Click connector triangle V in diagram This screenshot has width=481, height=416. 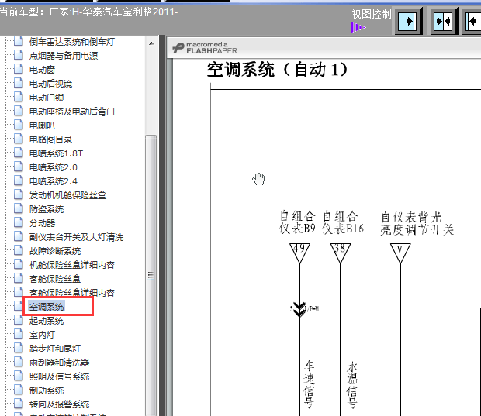(x=400, y=253)
